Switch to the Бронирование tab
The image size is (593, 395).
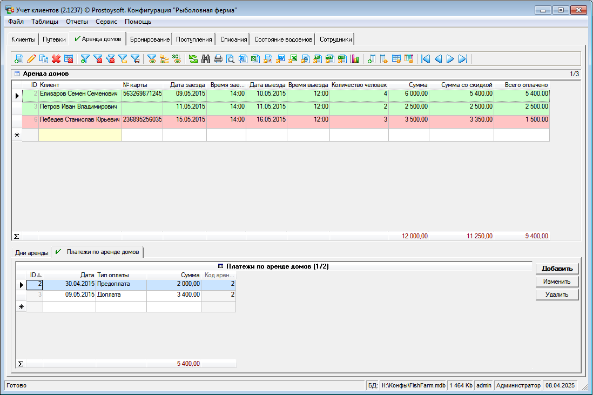click(x=150, y=39)
